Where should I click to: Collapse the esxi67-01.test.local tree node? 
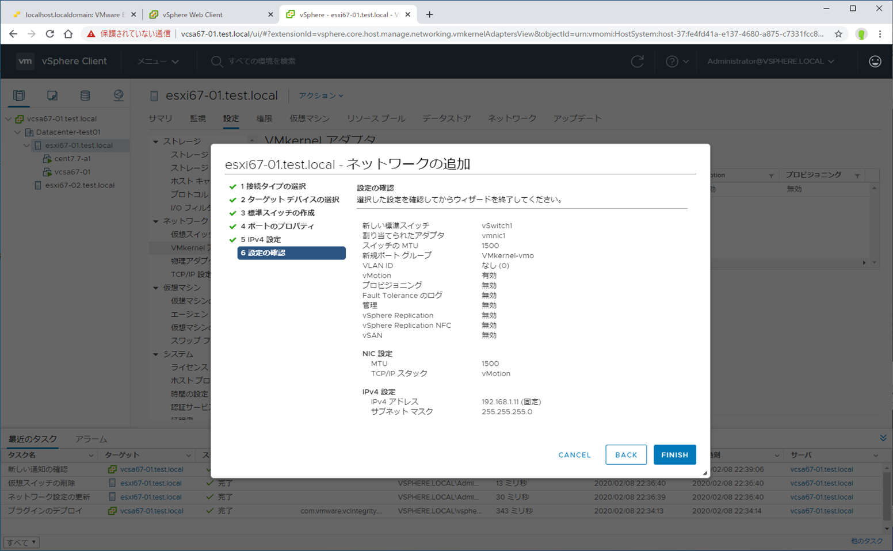coord(26,146)
